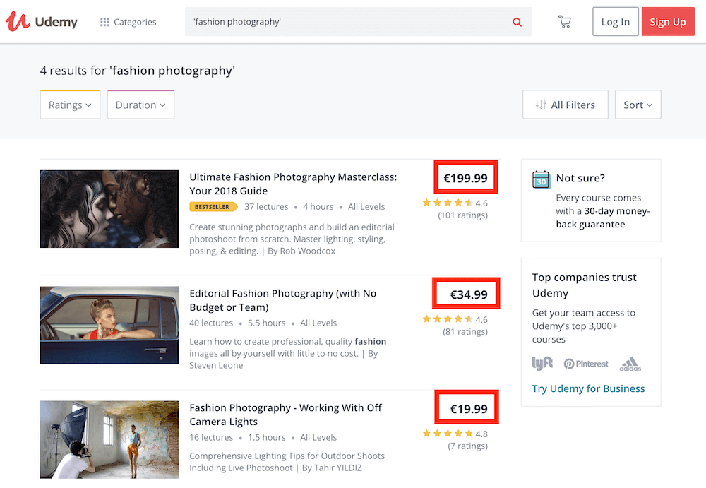Image resolution: width=706 pixels, height=488 pixels.
Task: Click the Try Udemy for Business link
Action: point(588,388)
